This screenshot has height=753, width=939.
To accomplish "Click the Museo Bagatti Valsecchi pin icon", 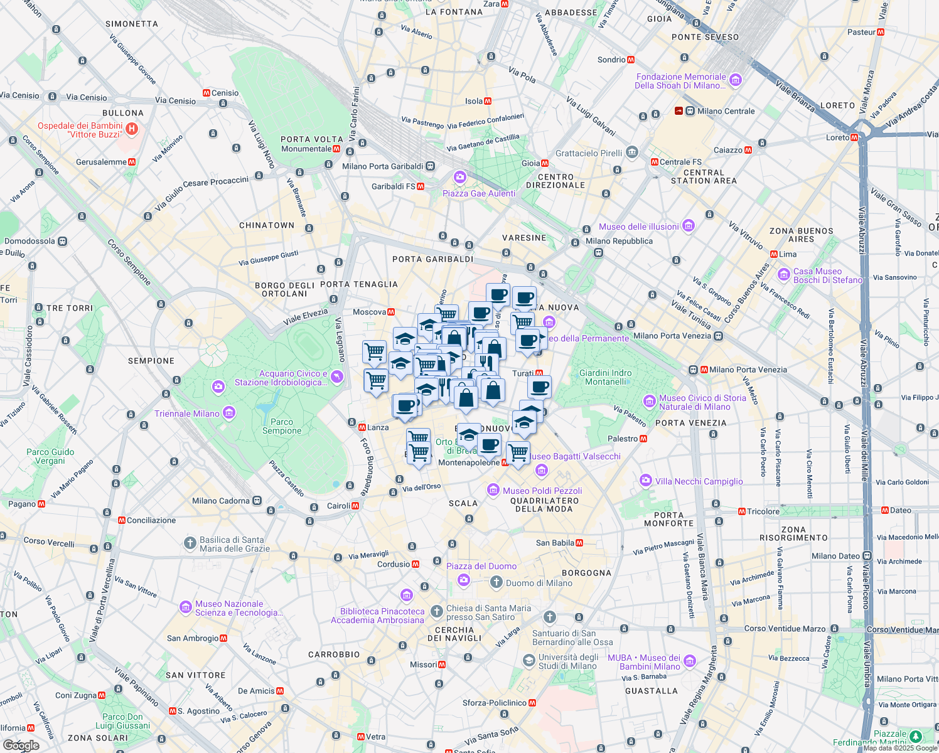I will tap(542, 470).
